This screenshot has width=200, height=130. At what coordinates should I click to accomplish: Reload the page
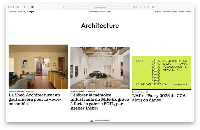point(137,7)
